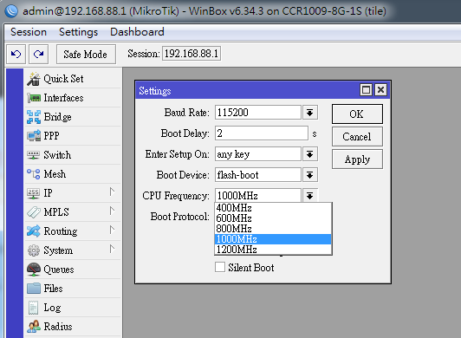Open Log from sidebar label
Viewport: 461px width, 338px height.
[x=52, y=308]
